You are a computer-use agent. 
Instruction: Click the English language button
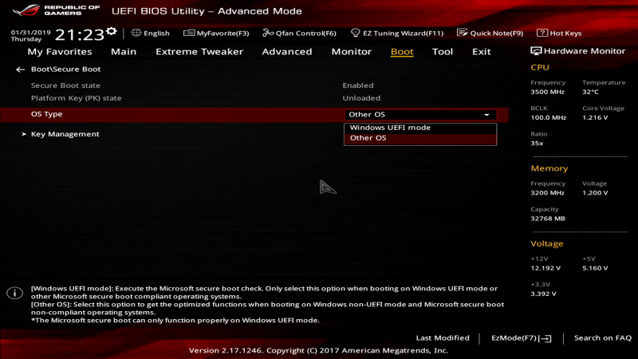click(x=150, y=33)
